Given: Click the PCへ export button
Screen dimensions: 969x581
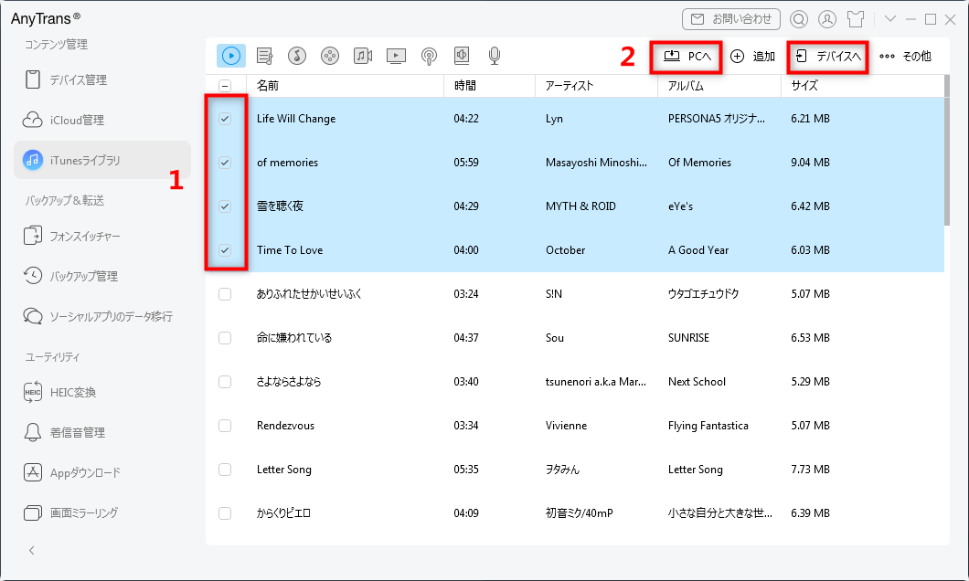Looking at the screenshot, I should pos(687,57).
